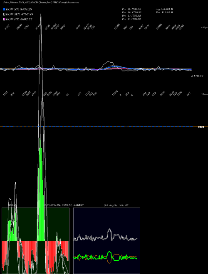
Task: Click the 'Pre L: 1730.52' low value
Action: click(x=131, y=16)
